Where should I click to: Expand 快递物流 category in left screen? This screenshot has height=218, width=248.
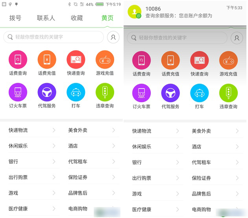point(34,130)
